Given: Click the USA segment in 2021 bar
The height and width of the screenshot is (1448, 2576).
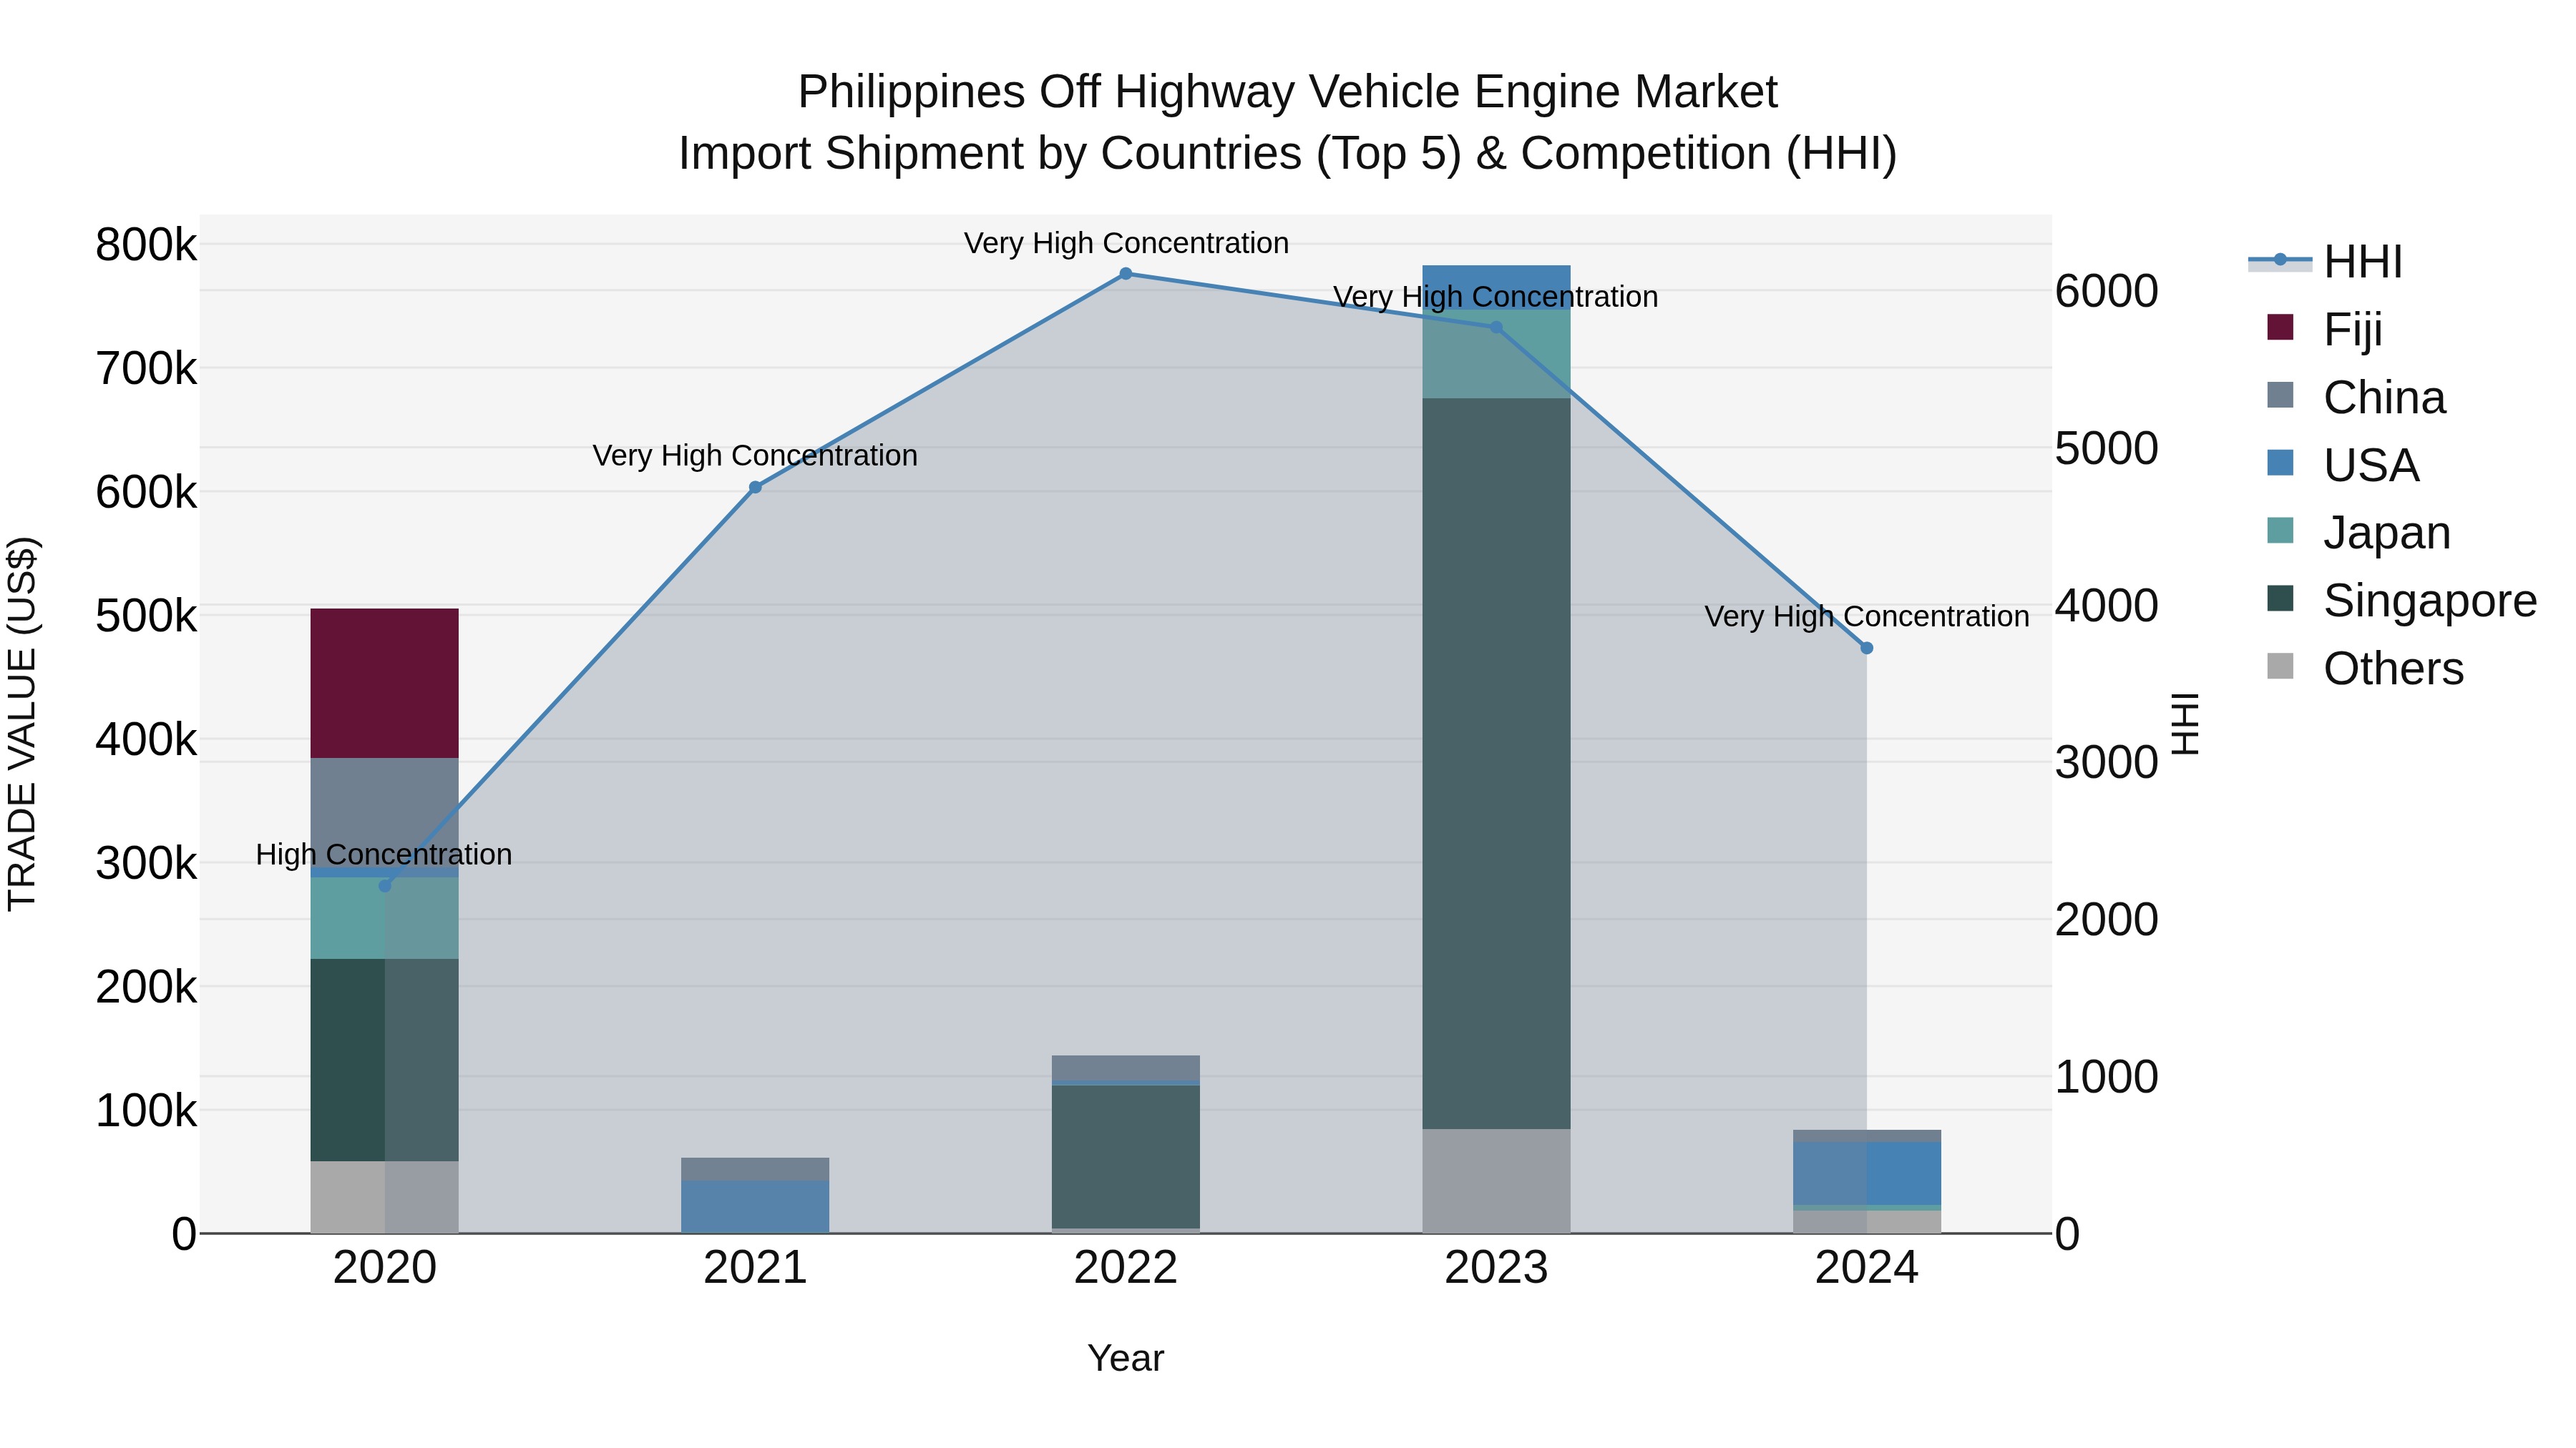Looking at the screenshot, I should coord(755,1207).
